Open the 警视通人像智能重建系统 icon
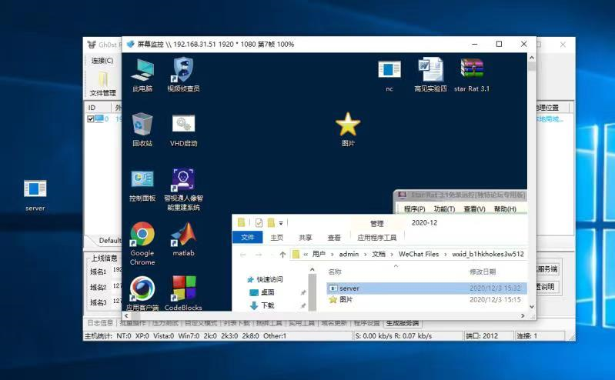The height and width of the screenshot is (380, 615). pyautogui.click(x=183, y=179)
